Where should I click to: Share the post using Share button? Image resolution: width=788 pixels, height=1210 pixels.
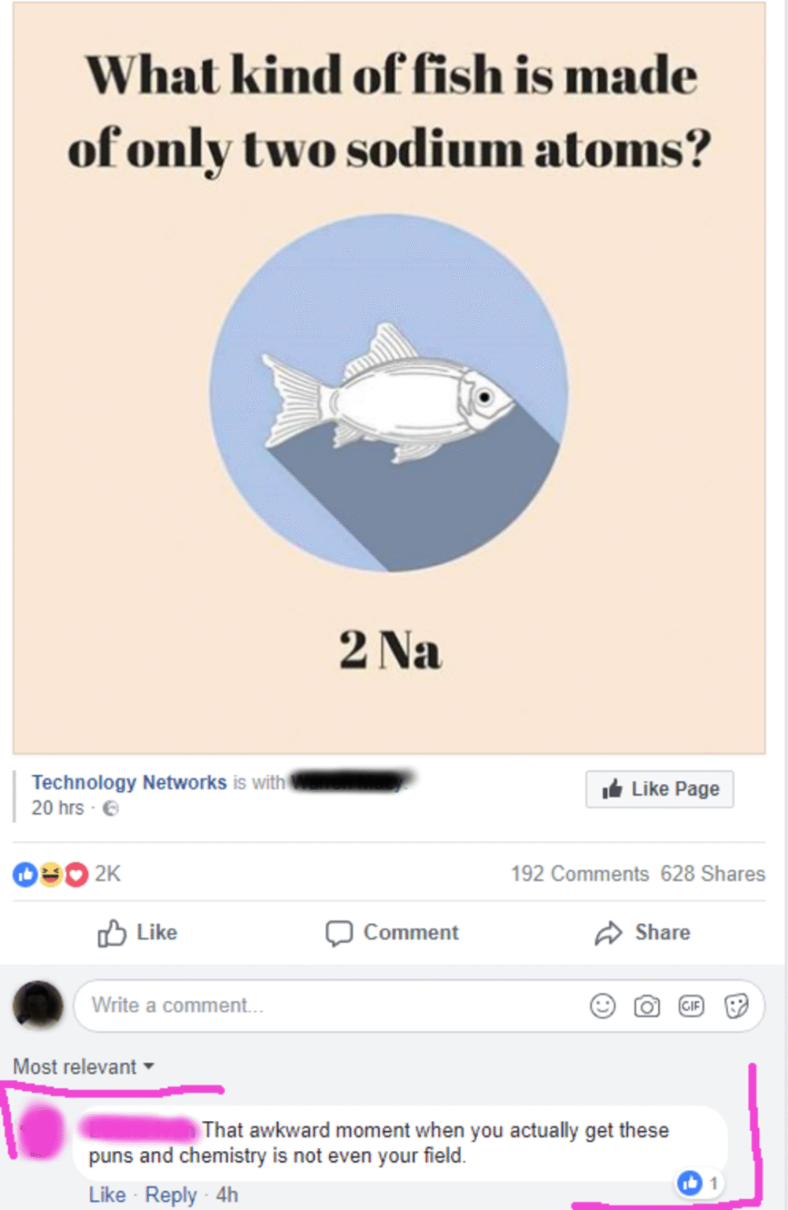click(x=642, y=933)
